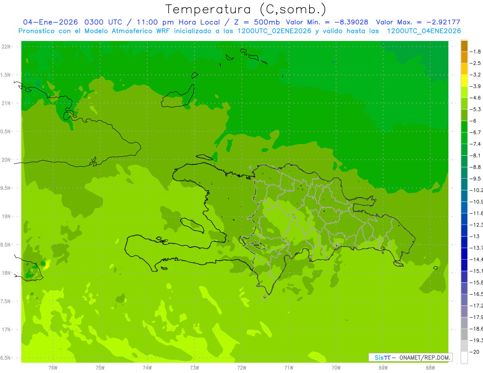Image resolution: width=483 pixels, height=373 pixels.
Task: Pick the yellow swatch between -3.2 and -3.9
Action: pos(464,80)
